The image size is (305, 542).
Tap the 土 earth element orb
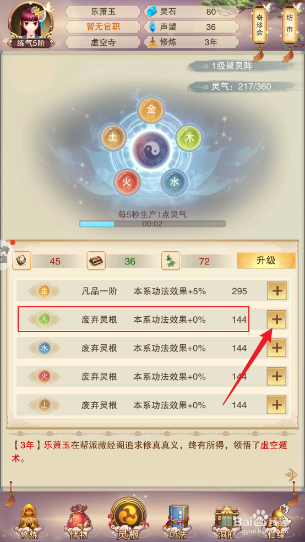click(113, 138)
